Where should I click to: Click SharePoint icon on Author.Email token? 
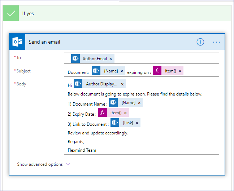75,58
